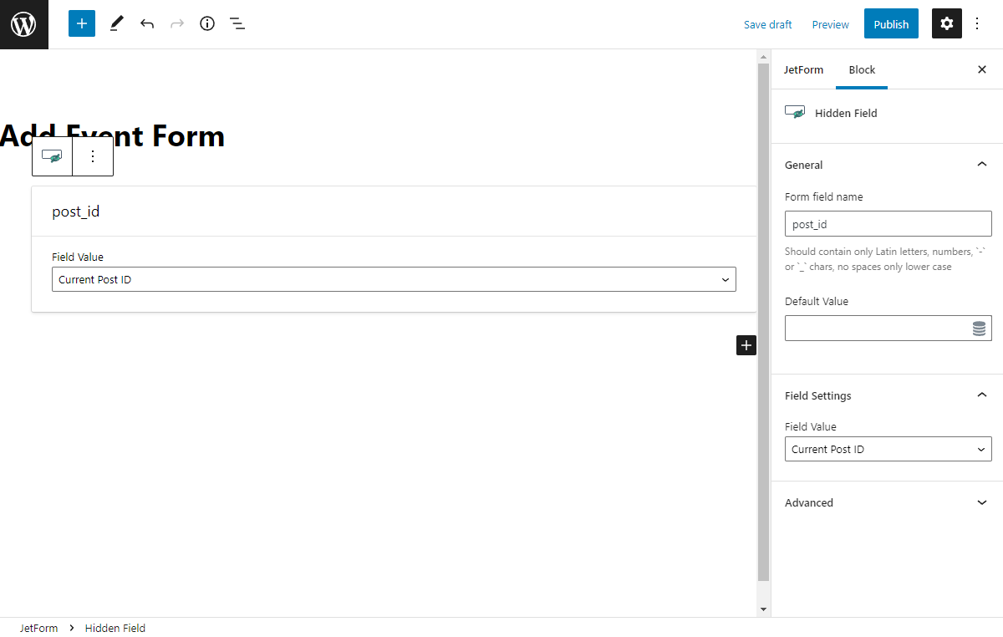Select the Tools pencil icon

(x=116, y=23)
